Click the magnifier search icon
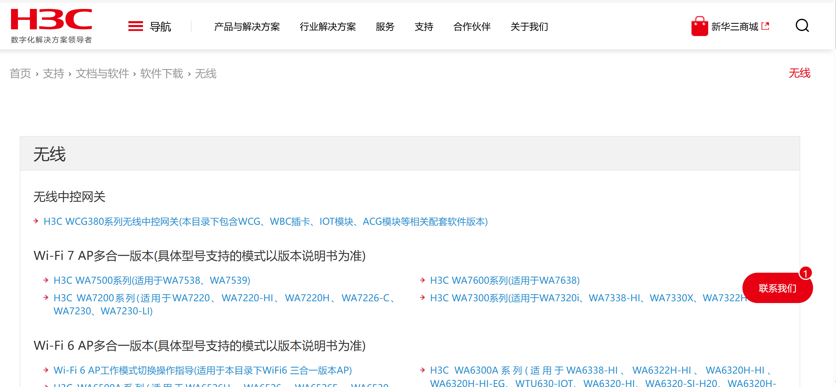 pyautogui.click(x=802, y=26)
